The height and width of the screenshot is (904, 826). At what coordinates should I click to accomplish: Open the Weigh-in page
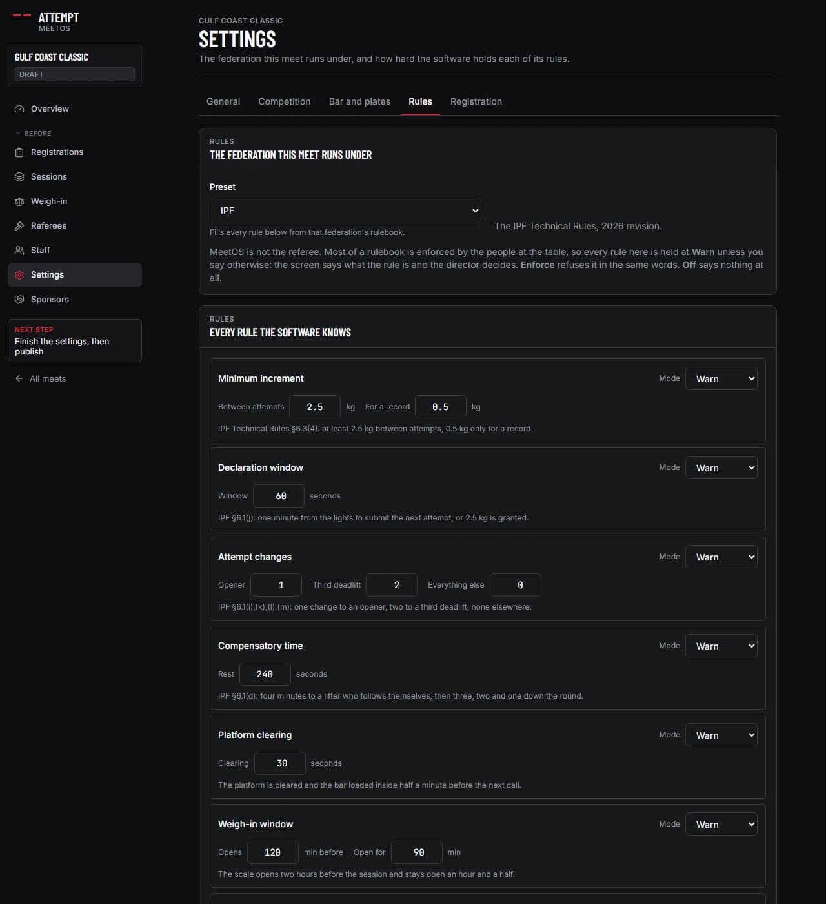click(75, 201)
